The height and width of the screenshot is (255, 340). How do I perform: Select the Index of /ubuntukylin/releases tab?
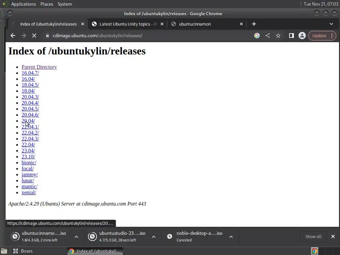tap(48, 24)
